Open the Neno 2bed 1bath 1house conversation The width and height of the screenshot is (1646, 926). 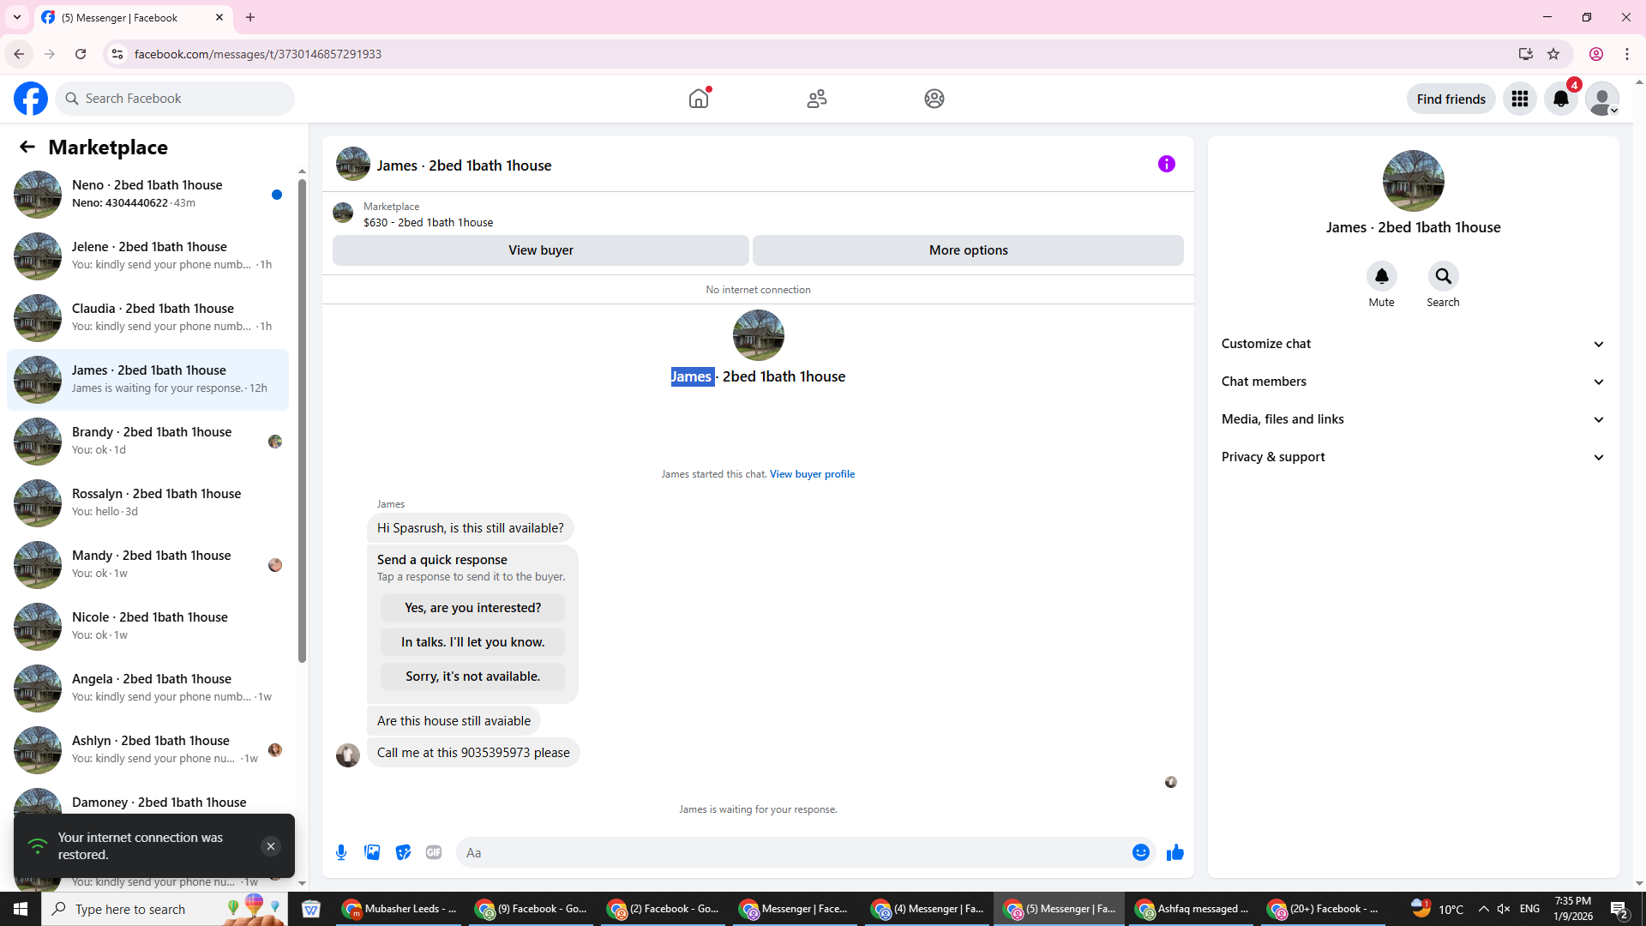click(147, 194)
